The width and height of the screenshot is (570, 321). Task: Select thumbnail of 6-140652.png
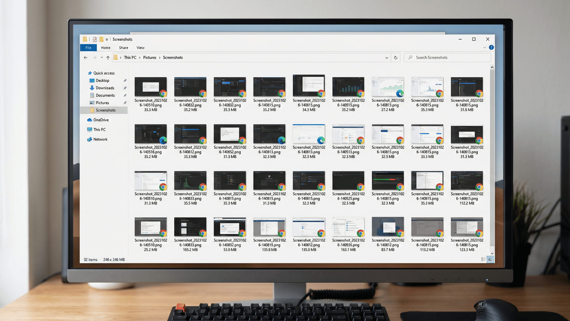pyautogui.click(x=230, y=134)
